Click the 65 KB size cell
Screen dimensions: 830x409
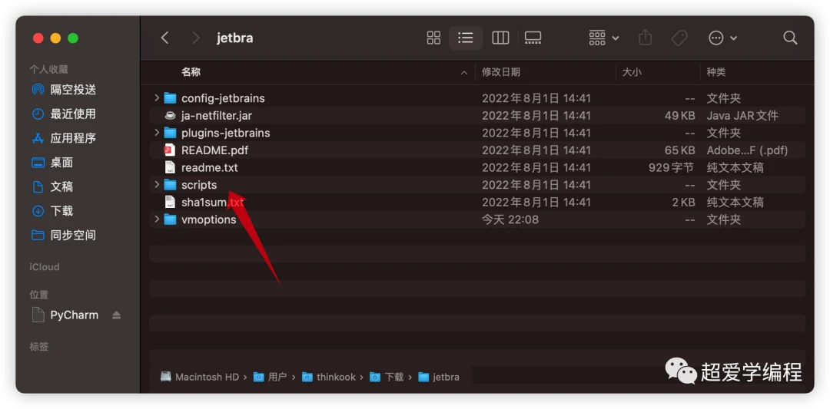point(679,150)
